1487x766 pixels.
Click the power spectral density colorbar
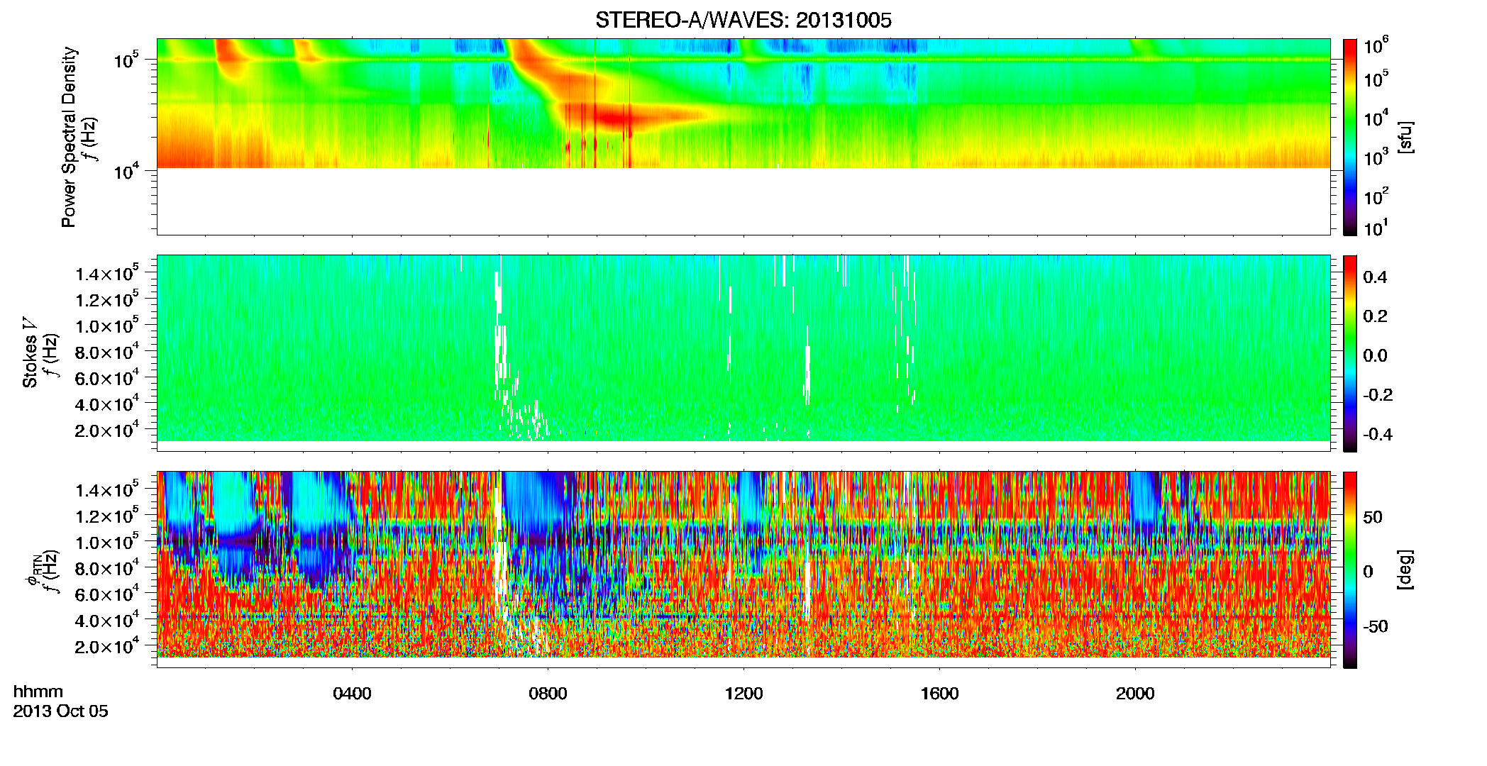pos(1349,137)
